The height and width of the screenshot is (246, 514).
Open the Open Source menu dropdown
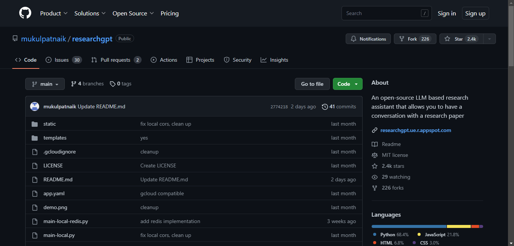[x=133, y=13]
